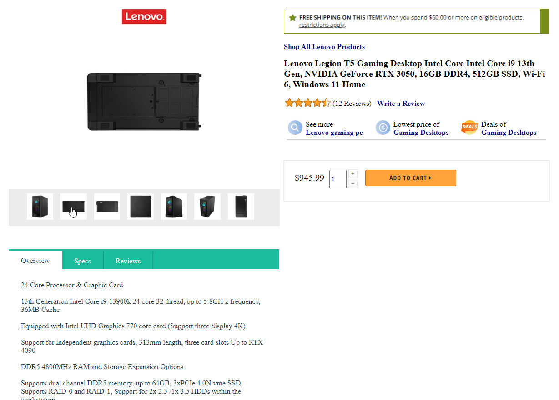Click the magnifier See more icon

[x=295, y=128]
